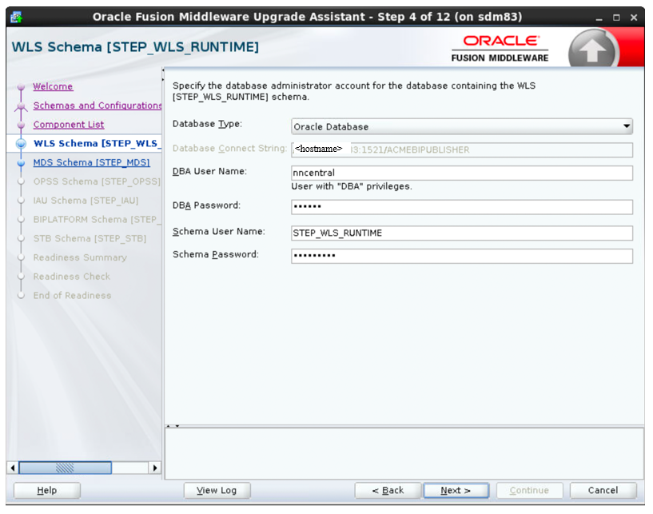The width and height of the screenshot is (653, 514).
Task: Click the WLS Schema [STEP_WLS_RUNTIME] heading
Action: (135, 47)
